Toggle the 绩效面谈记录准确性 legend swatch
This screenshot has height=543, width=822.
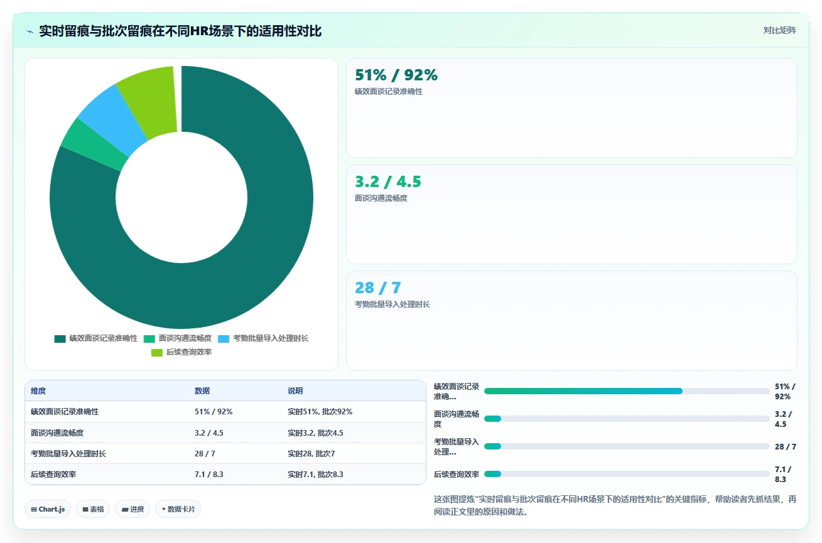[x=60, y=338]
